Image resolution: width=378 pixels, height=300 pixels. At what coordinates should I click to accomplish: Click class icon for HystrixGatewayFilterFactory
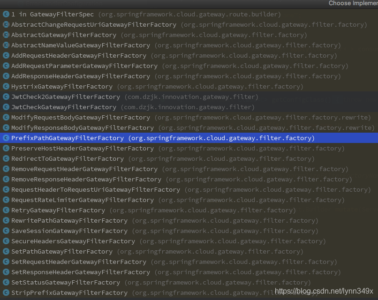pyautogui.click(x=6, y=86)
